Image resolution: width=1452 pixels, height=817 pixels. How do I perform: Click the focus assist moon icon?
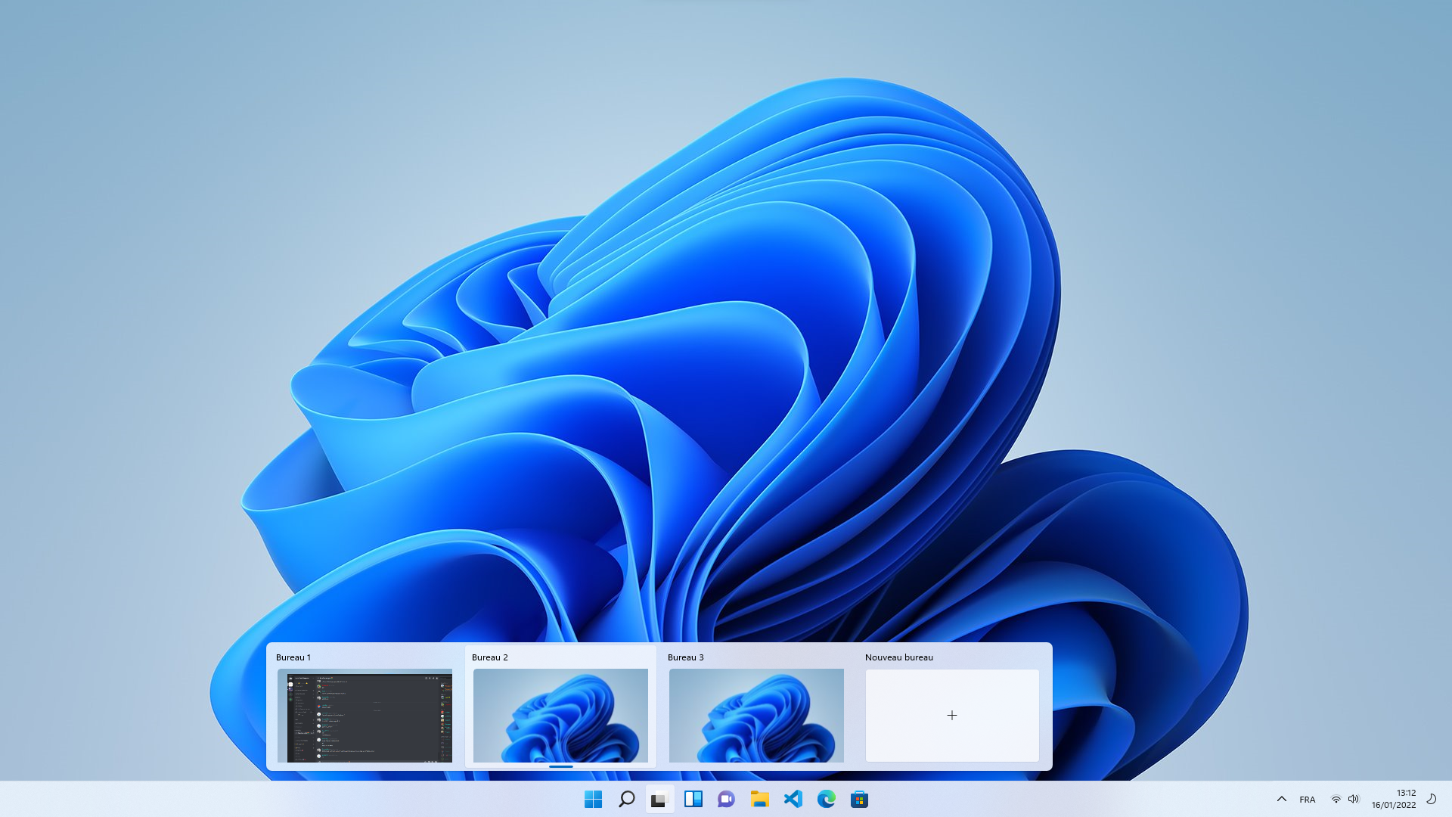(1432, 799)
